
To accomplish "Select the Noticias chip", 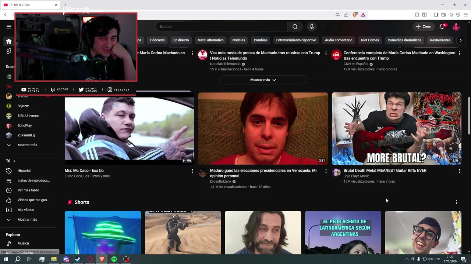I will (x=238, y=40).
